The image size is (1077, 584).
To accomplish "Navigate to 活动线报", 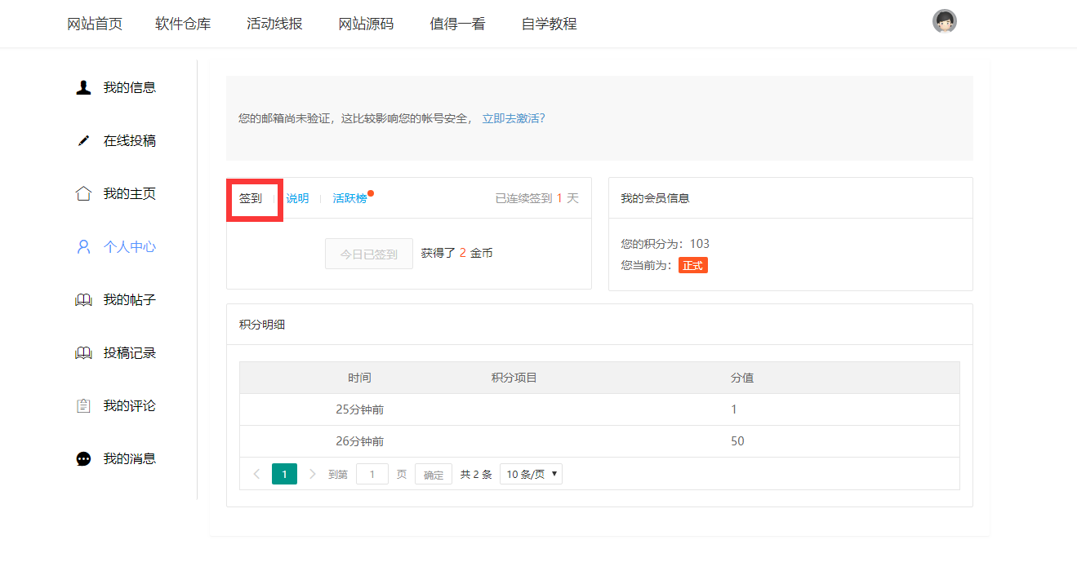I will (274, 24).
